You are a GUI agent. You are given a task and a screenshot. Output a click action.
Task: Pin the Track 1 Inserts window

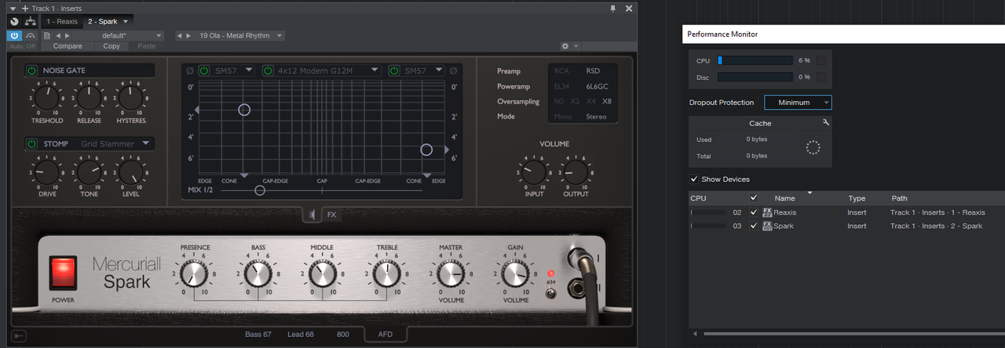coord(613,8)
